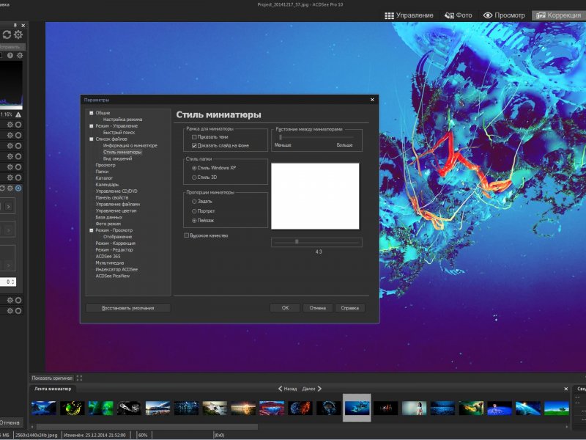Select ACDSee PicaView tree item
The image size is (586, 440).
(113, 276)
